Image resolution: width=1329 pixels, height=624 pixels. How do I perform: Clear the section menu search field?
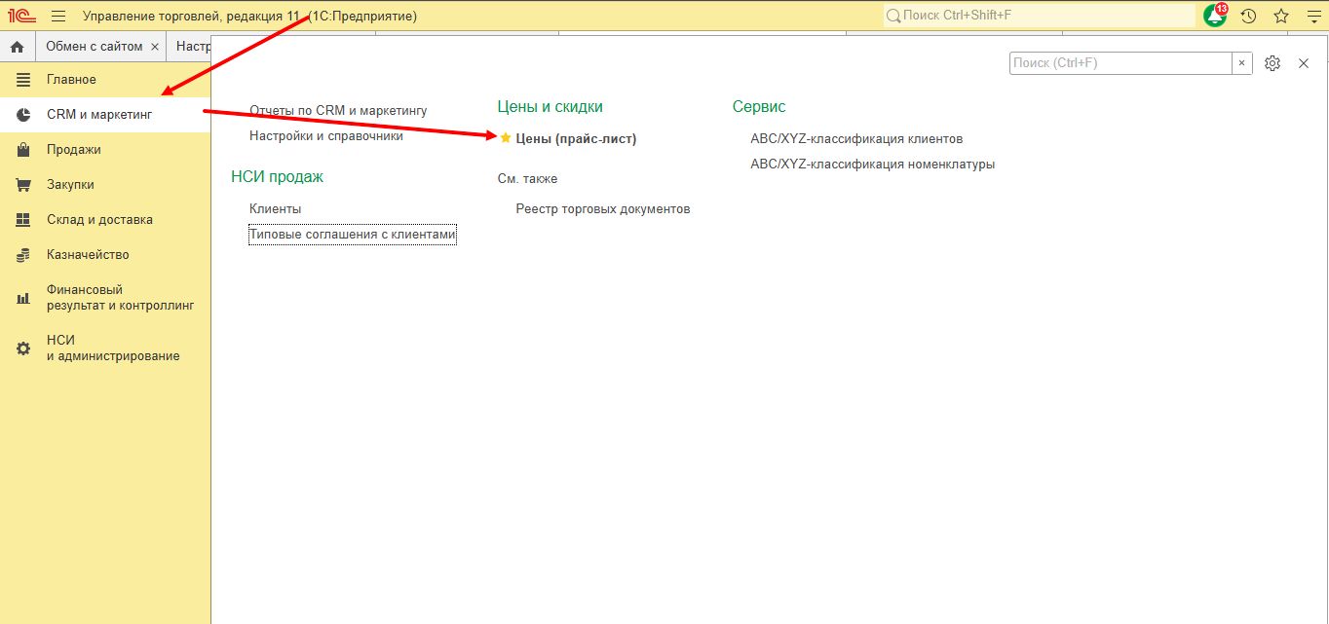point(1242,63)
